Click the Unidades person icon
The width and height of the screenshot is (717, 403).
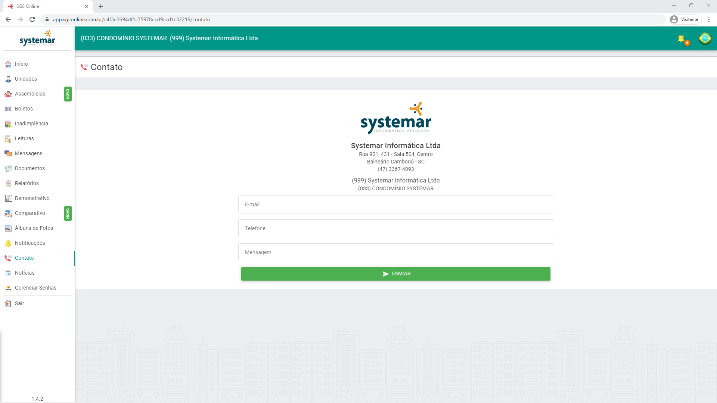coord(8,79)
